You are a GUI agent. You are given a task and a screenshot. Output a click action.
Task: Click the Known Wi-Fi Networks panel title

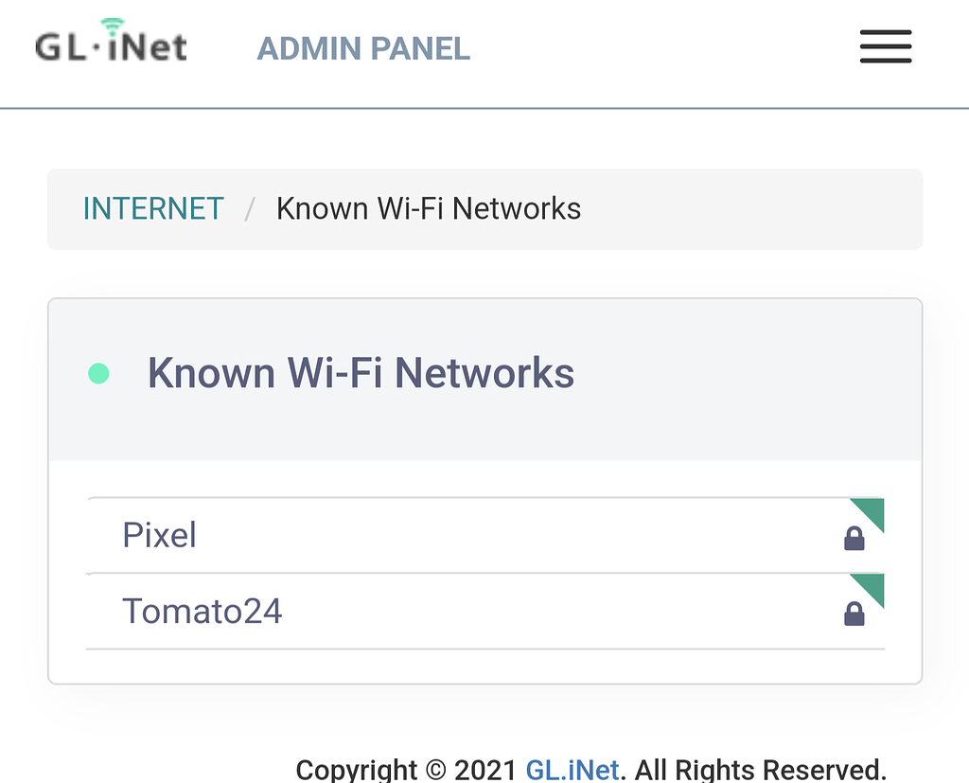(x=361, y=372)
